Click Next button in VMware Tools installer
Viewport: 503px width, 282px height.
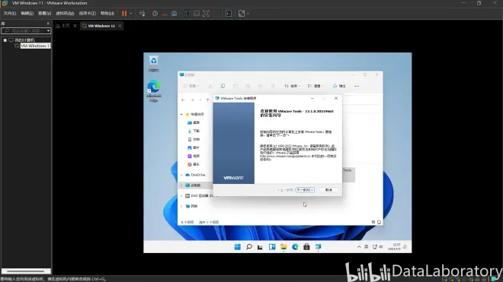(x=305, y=190)
